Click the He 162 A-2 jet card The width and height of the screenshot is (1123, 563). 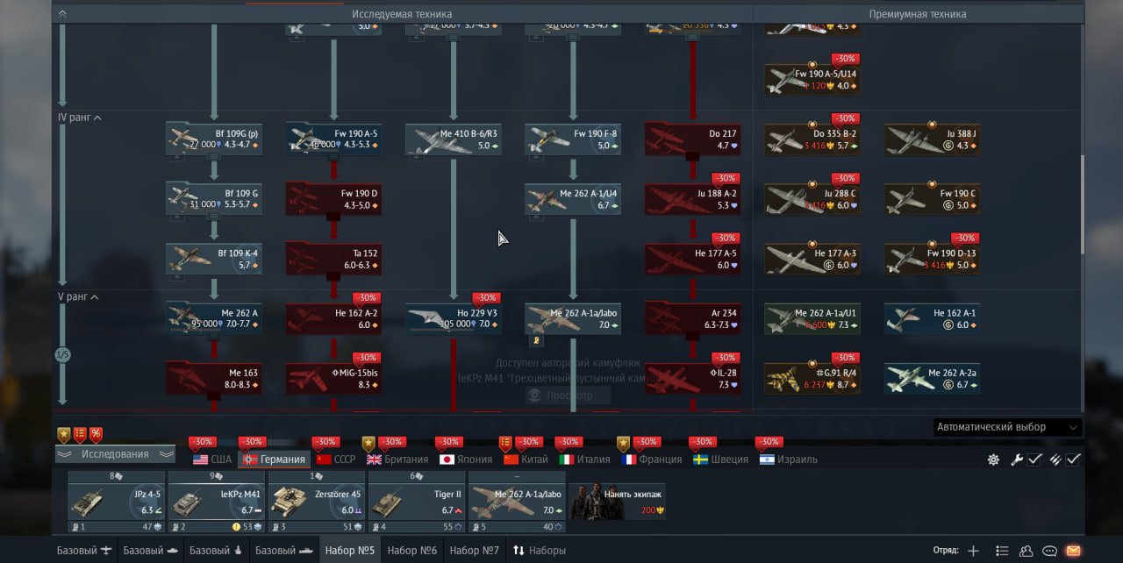[333, 318]
